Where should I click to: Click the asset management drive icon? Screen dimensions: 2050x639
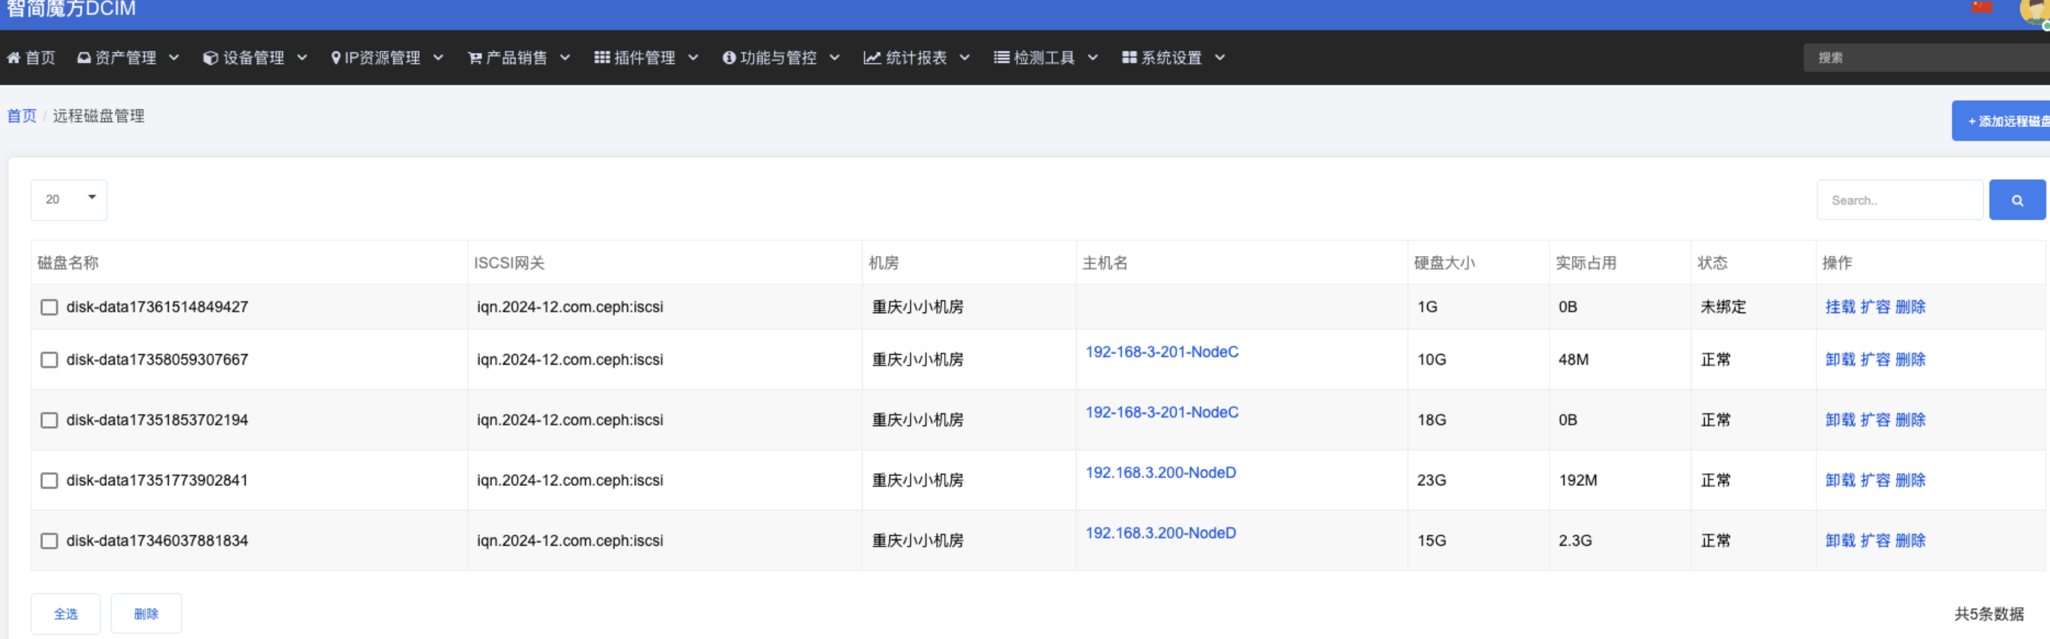pyautogui.click(x=83, y=58)
